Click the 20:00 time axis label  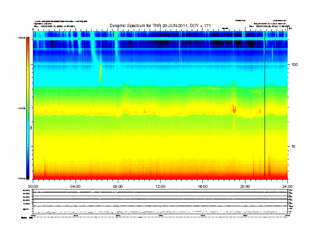point(245,187)
